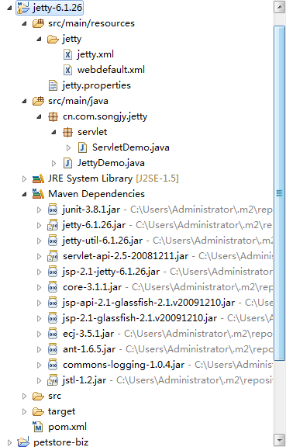Viewport: 286px width, 447px height.
Task: Click the jetty.xml file icon
Action: (67, 54)
